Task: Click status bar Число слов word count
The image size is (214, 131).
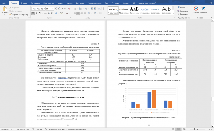Action: 23,129
